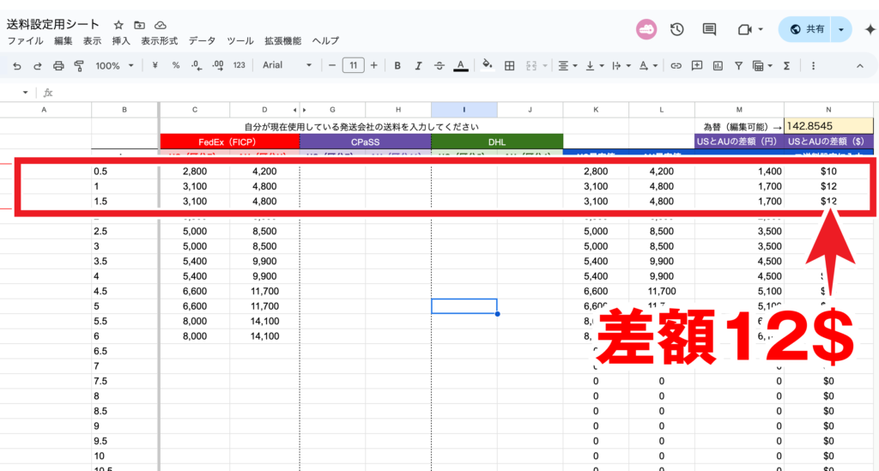Click the pink account avatar
The height and width of the screenshot is (471, 879).
(x=646, y=29)
